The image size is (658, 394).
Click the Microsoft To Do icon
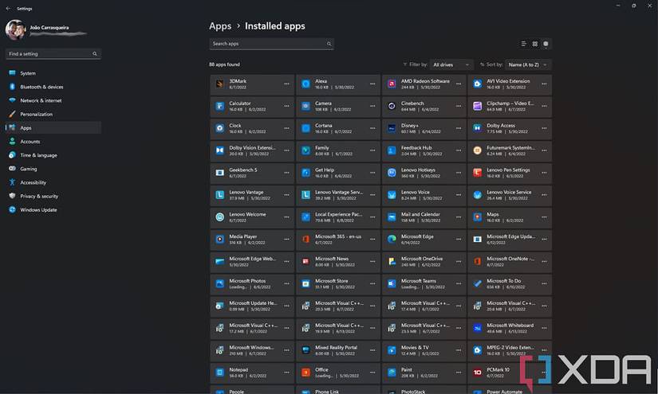[478, 284]
